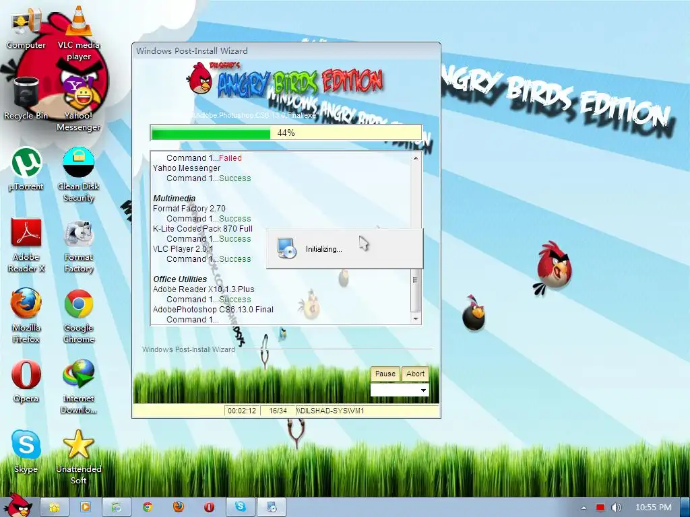Click the 'Multimedia' category heading
This screenshot has width=690, height=517.
tap(175, 199)
